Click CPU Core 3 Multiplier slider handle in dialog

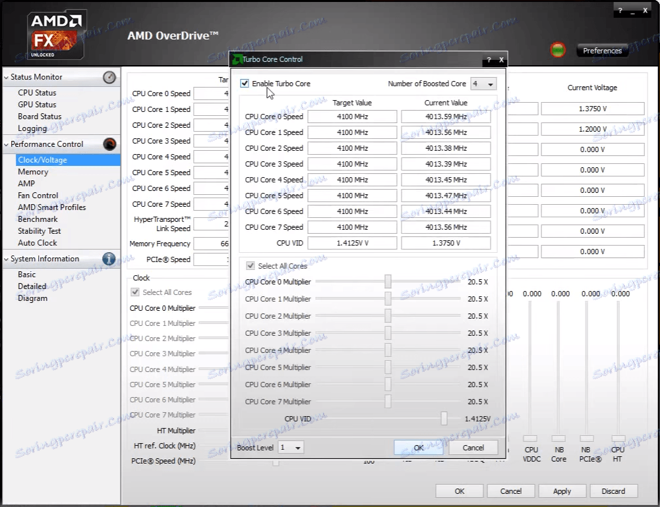click(x=388, y=333)
